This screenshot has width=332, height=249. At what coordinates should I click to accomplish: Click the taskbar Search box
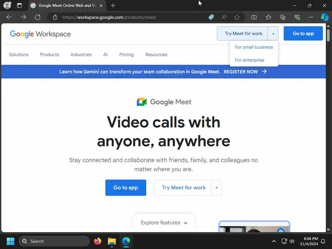click(x=54, y=241)
